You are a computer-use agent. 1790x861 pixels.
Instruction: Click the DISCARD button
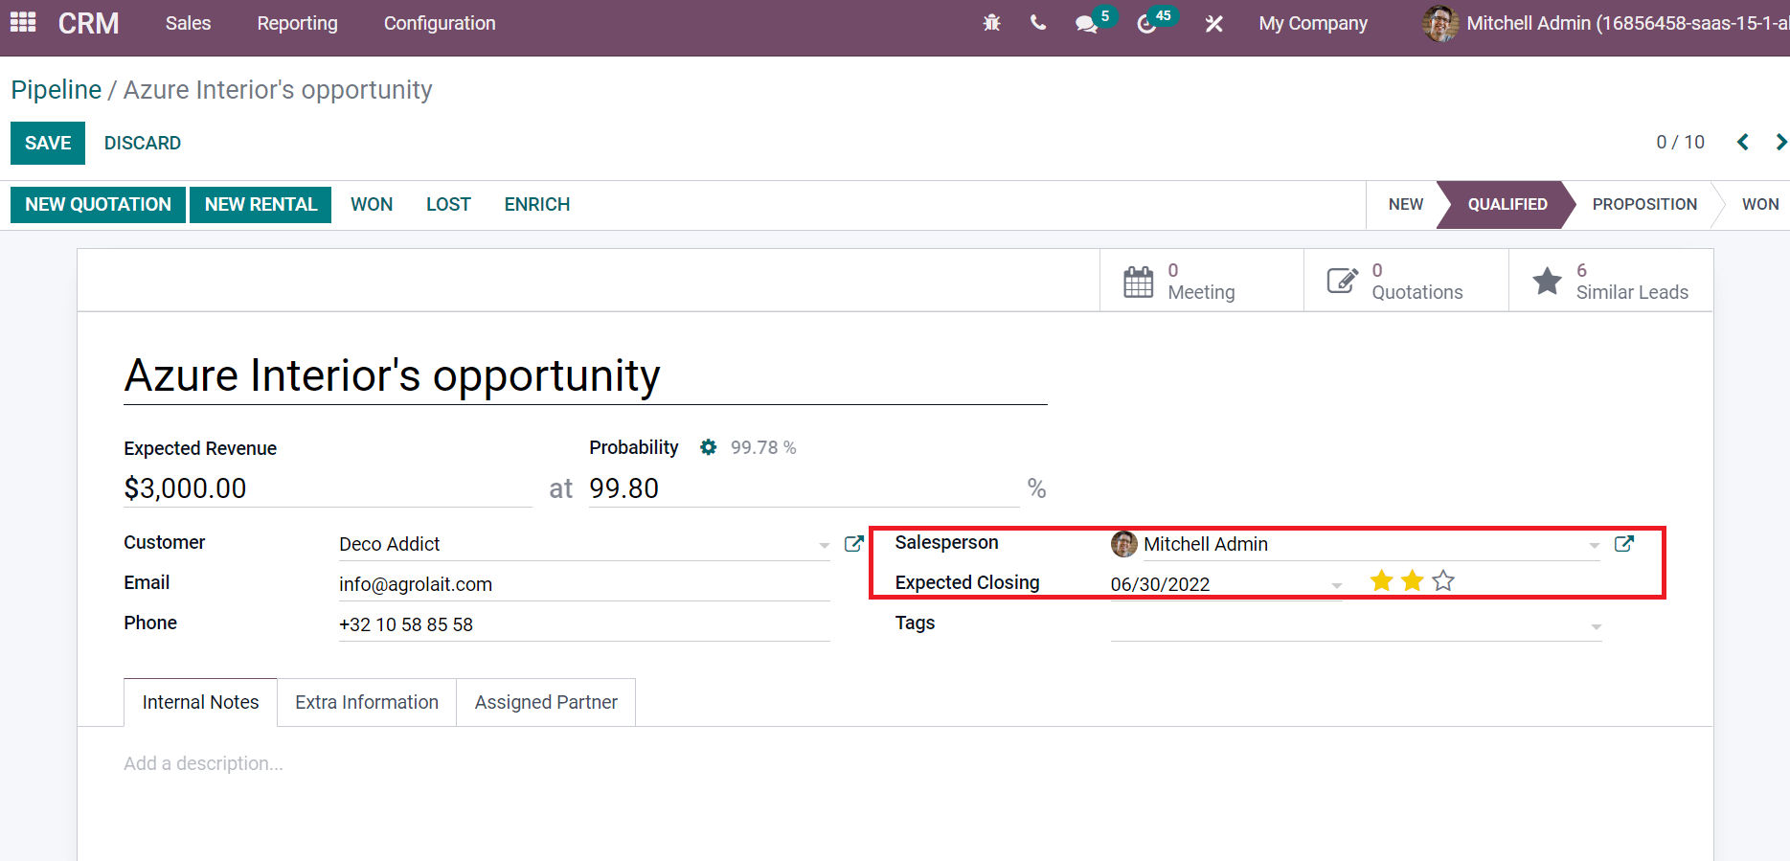tap(143, 143)
